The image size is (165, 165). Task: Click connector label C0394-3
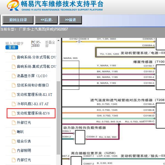pos(92,137)
